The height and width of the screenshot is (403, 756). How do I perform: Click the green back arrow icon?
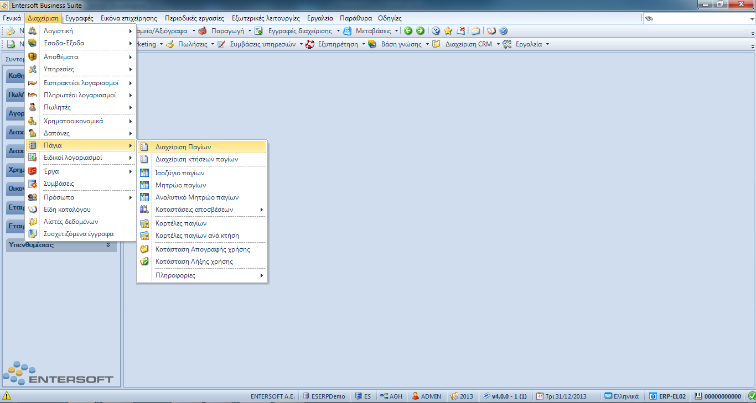tap(408, 31)
